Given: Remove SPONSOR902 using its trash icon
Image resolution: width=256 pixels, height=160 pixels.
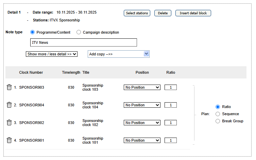Looking at the screenshot, I should tap(9, 123).
